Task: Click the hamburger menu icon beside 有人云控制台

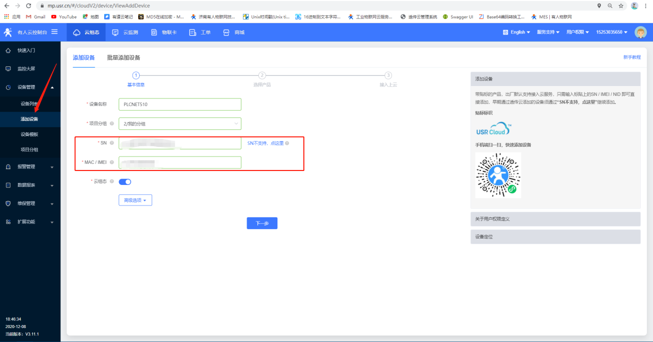Action: click(x=54, y=32)
